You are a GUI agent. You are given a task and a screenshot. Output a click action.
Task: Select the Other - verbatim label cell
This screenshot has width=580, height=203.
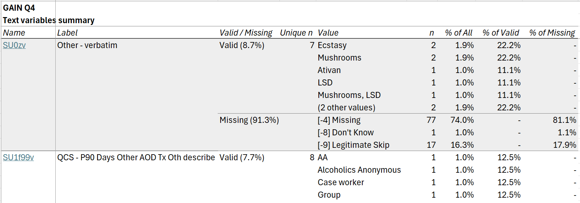[87, 45]
